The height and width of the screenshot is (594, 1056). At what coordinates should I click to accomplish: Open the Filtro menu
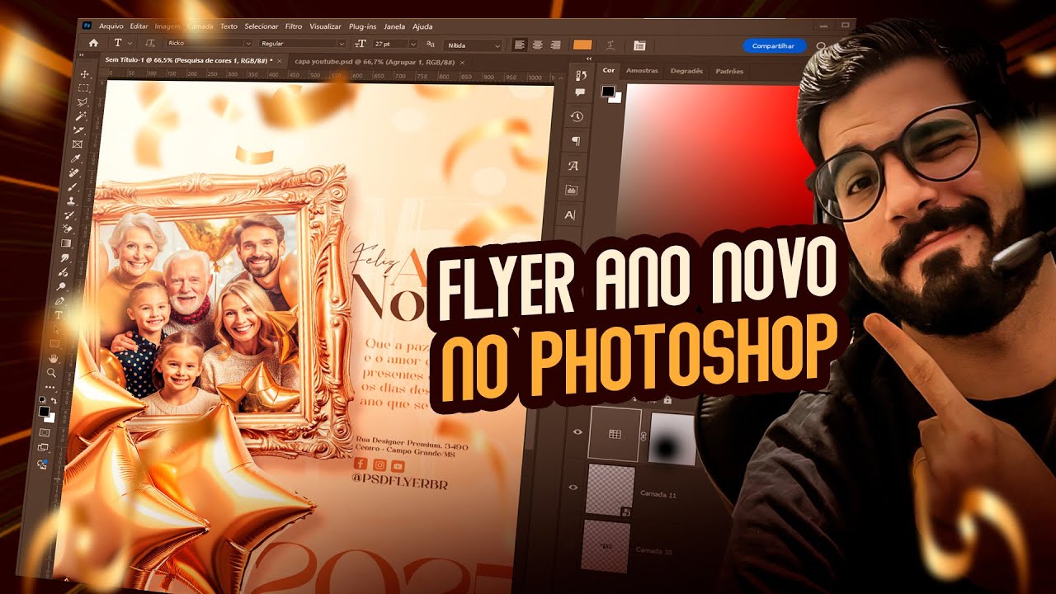pos(294,26)
